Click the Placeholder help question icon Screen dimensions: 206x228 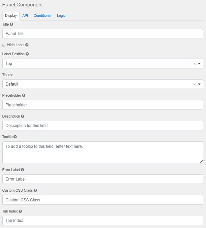click(x=24, y=96)
